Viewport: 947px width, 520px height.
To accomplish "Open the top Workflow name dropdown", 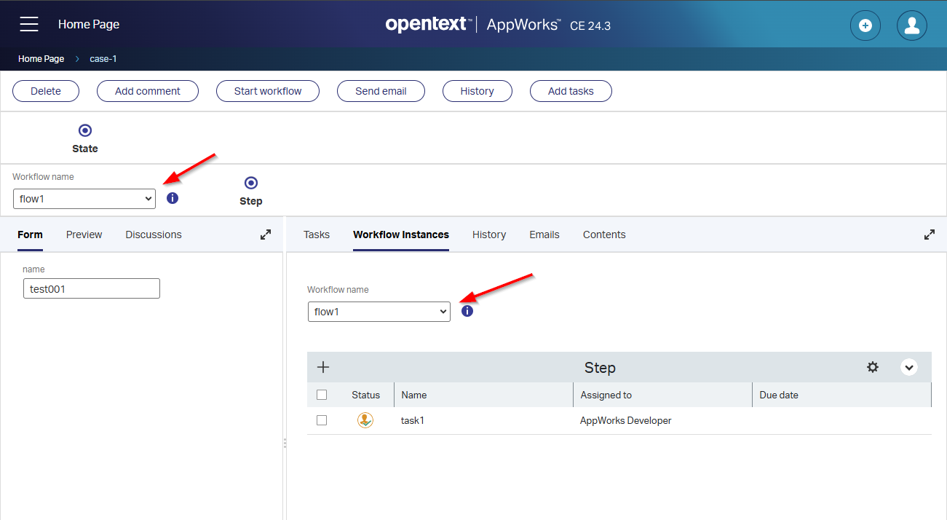I will coord(84,198).
